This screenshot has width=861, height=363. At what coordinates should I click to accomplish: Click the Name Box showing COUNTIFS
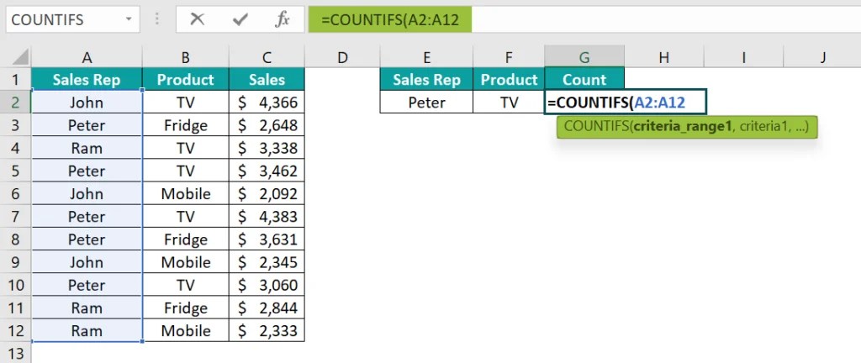(x=59, y=19)
